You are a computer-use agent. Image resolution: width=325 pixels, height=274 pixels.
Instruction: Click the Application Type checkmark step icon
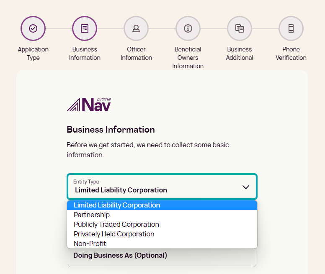coord(33,28)
